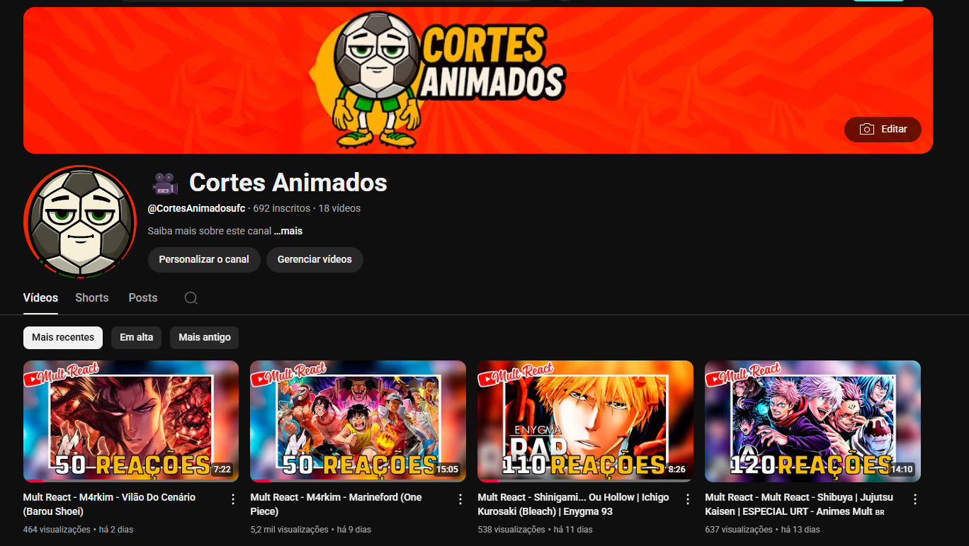Viewport: 969px width, 546px height.
Task: Click title 'Mult React - M4rkim - Marineford (One Piece)'
Action: coord(336,504)
